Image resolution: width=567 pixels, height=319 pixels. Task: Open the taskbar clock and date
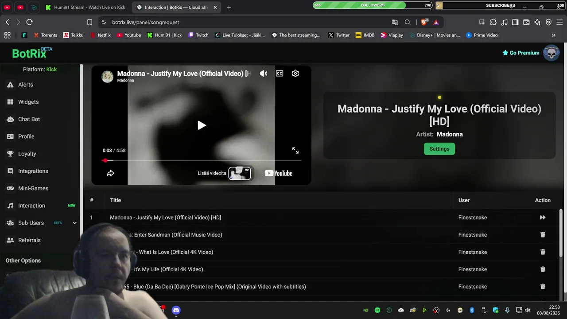pyautogui.click(x=548, y=310)
